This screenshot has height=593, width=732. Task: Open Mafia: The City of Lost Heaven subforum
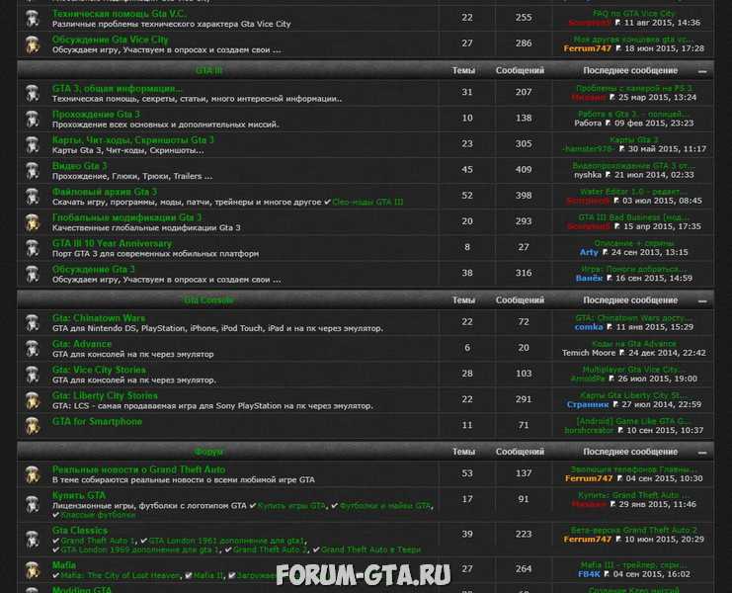(121, 576)
